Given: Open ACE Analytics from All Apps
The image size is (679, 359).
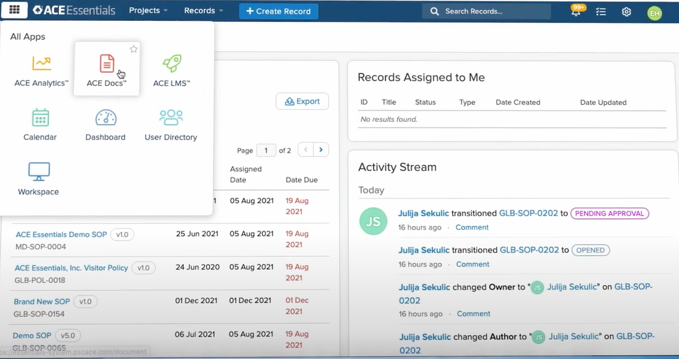Looking at the screenshot, I should (40, 68).
